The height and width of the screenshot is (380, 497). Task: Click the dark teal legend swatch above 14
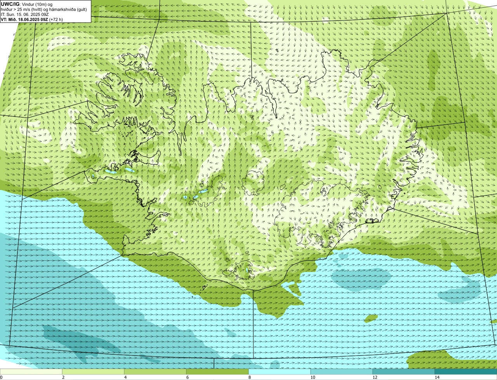point(466,371)
